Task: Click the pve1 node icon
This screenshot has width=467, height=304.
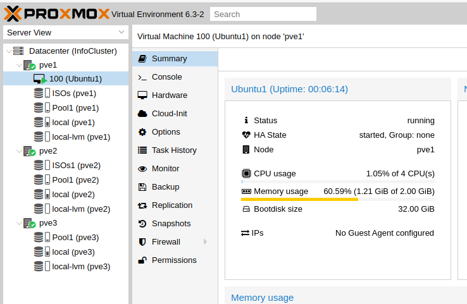Action: [x=30, y=65]
